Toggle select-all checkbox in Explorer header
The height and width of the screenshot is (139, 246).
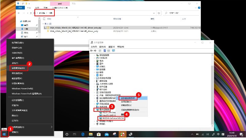[44, 19]
